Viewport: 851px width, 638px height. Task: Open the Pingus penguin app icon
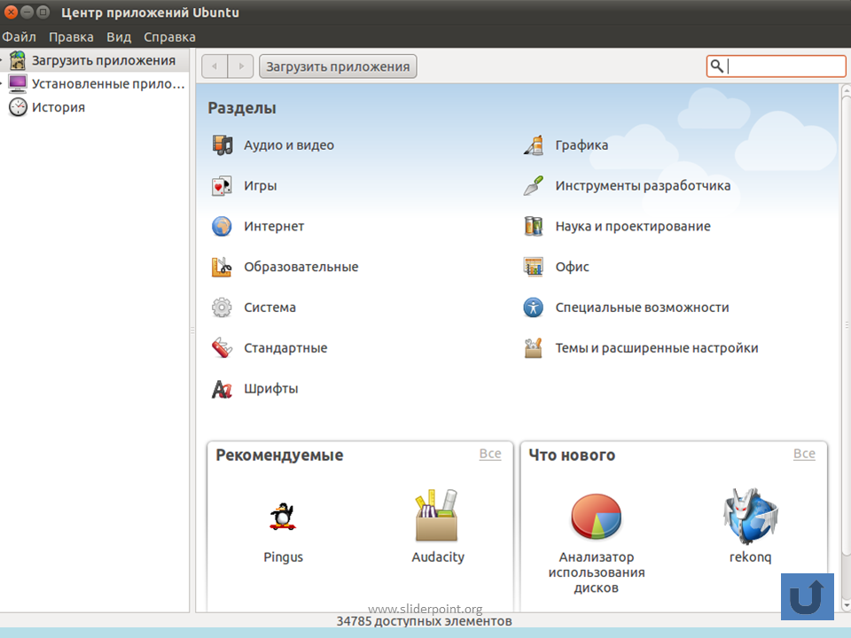point(283,516)
